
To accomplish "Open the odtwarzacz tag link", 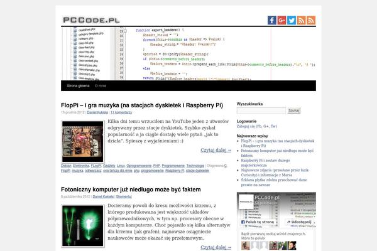I will coord(93,171).
